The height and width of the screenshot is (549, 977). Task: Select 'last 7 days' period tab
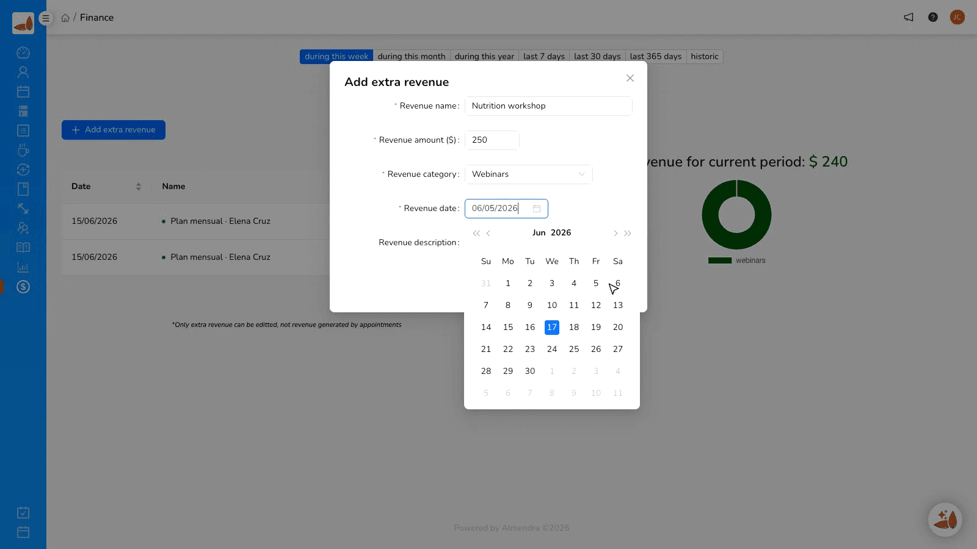click(544, 57)
